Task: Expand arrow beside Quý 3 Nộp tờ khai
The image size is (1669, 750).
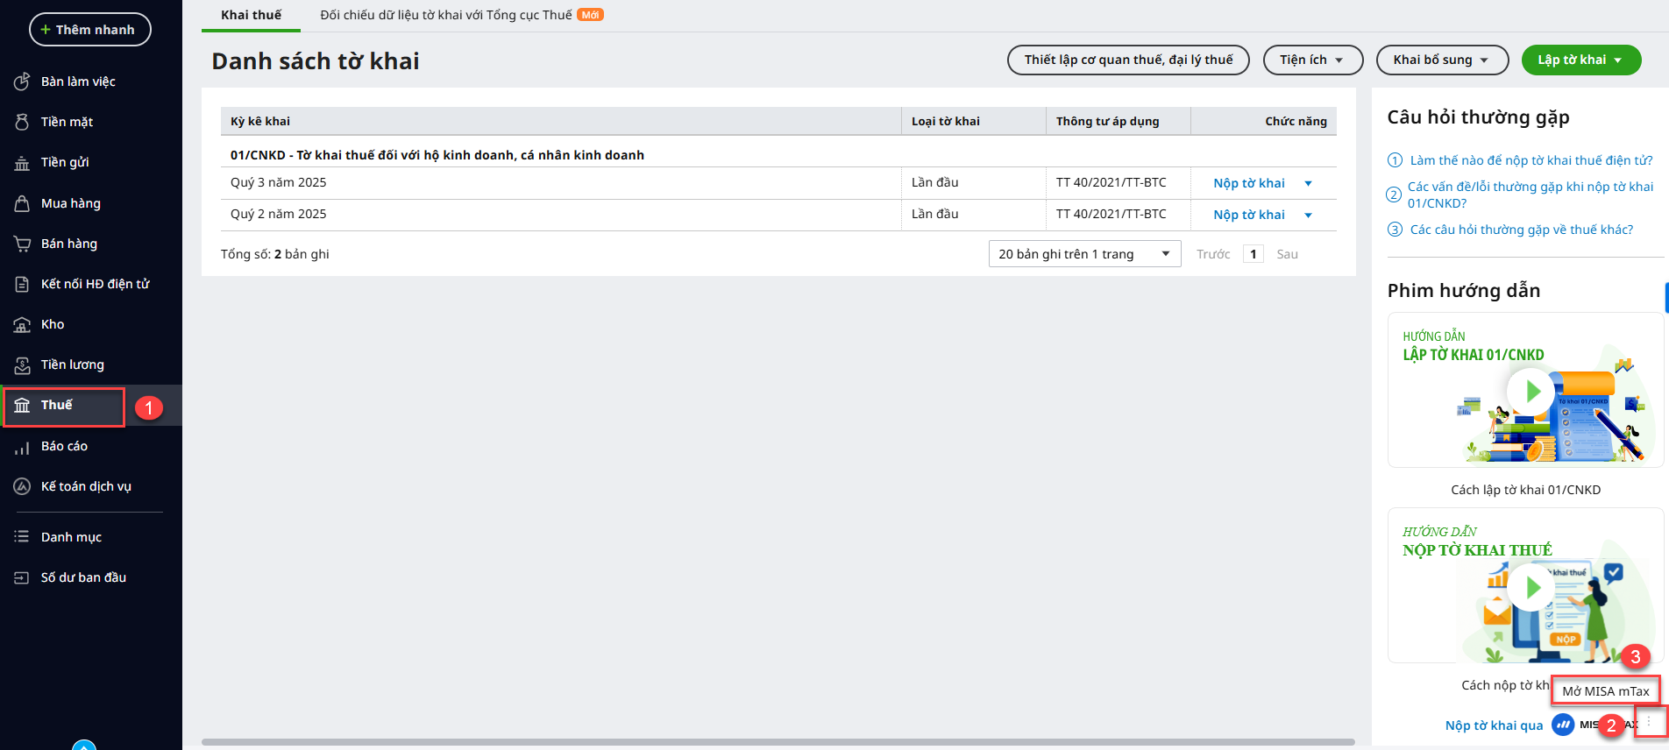Action: 1308,184
